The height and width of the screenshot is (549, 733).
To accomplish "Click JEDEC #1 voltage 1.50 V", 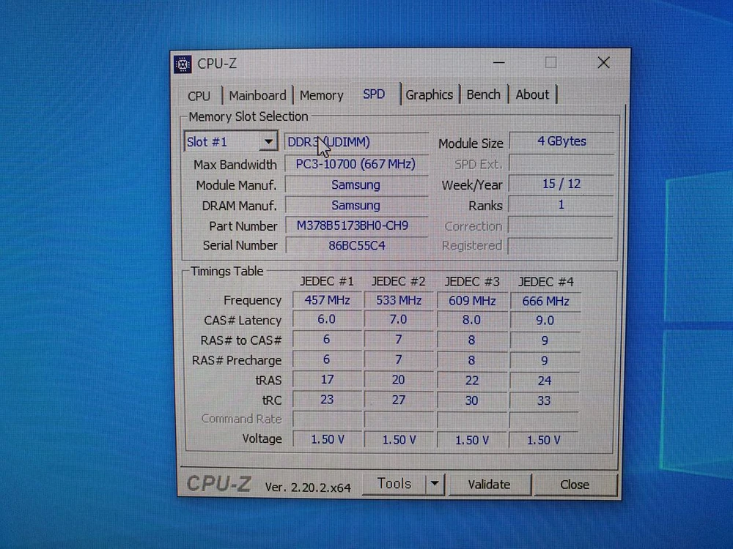I will 328,439.
